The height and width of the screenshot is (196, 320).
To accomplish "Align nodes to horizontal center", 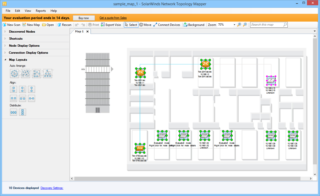I will tap(32, 98).
